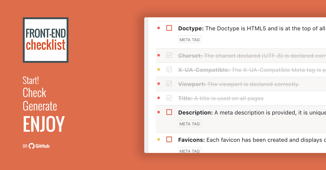
Task: Click the Start! text
Action: pos(30,80)
